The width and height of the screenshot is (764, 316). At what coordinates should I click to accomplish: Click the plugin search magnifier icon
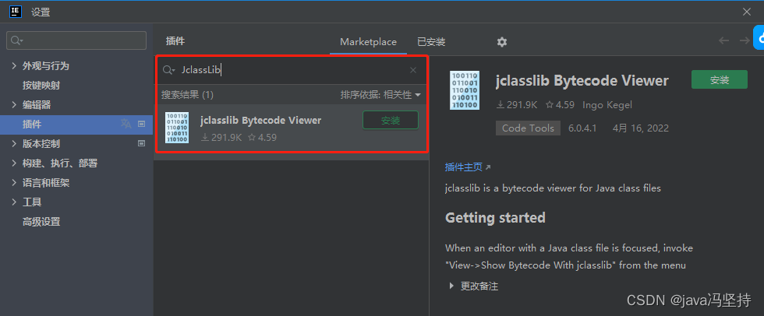pos(168,71)
